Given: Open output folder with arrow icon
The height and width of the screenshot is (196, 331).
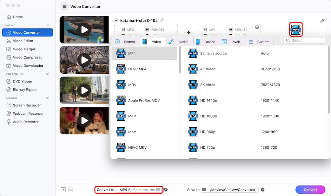Looking at the screenshot, I should tap(262, 190).
